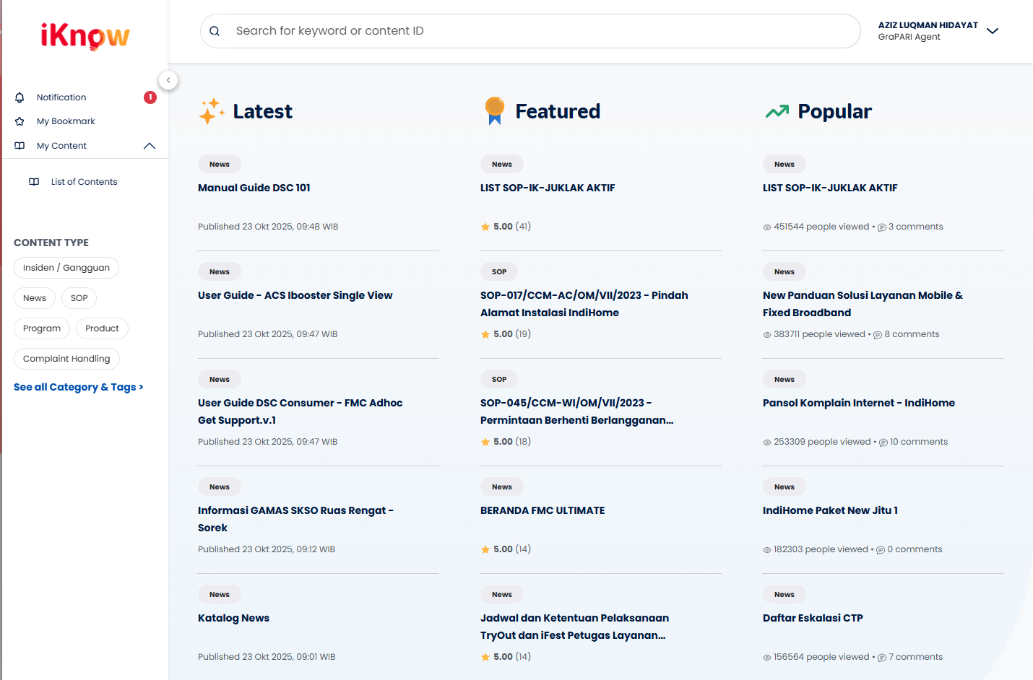Open User Guide - ACS Ibooster Single View
1033x680 pixels.
295,295
